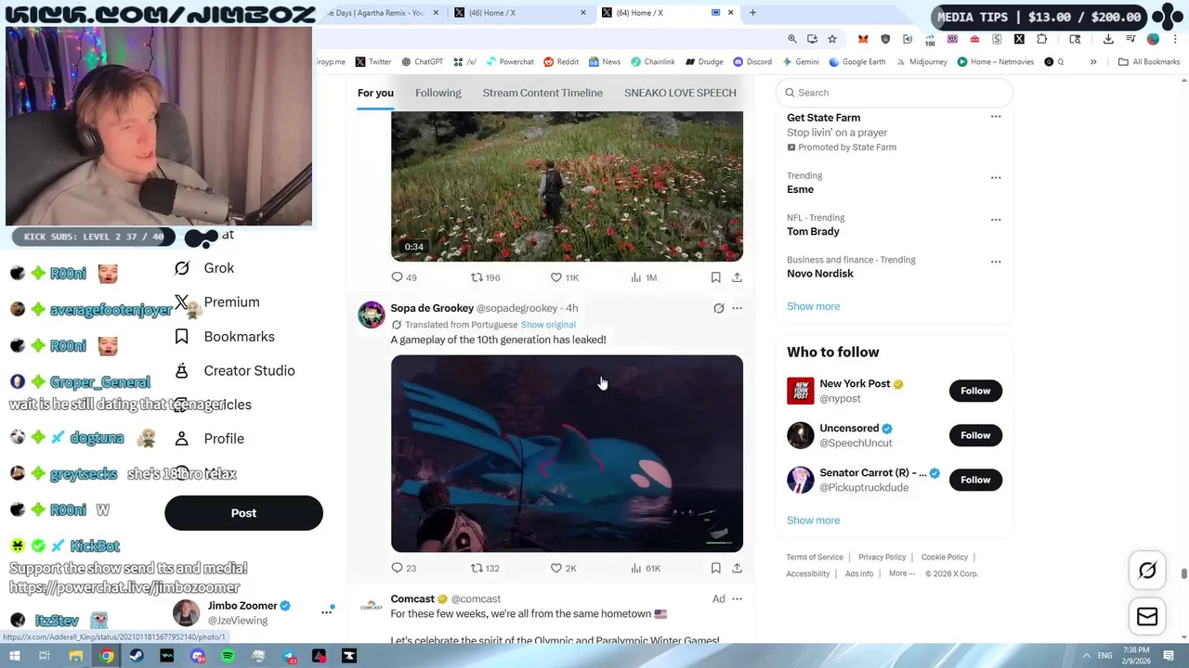Click Show more under Who to follow
Viewport: 1189px width, 668px height.
pyautogui.click(x=813, y=520)
